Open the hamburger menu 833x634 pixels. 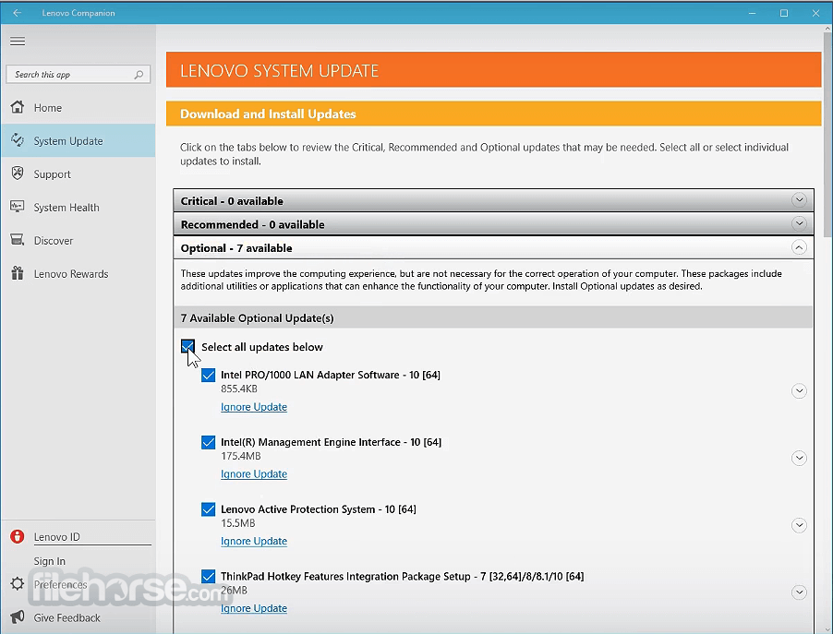(18, 42)
